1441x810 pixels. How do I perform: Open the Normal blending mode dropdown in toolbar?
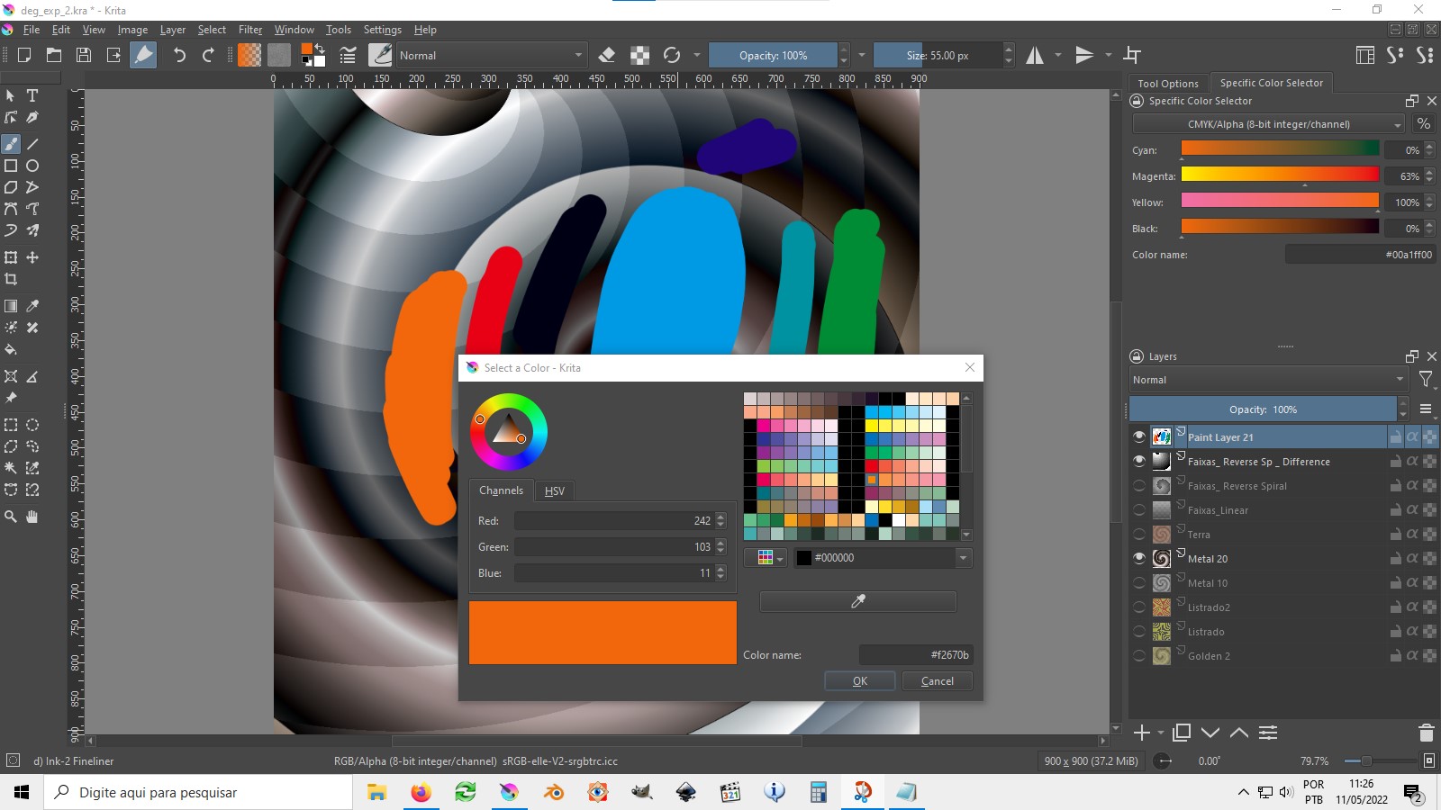pos(491,55)
